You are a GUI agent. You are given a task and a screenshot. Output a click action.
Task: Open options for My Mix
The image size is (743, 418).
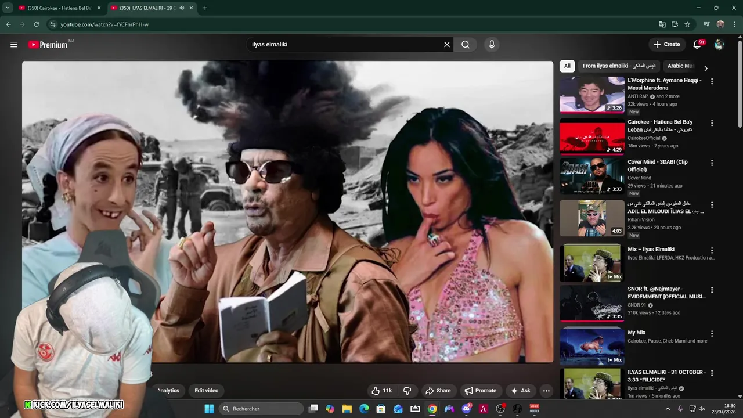[x=712, y=334]
